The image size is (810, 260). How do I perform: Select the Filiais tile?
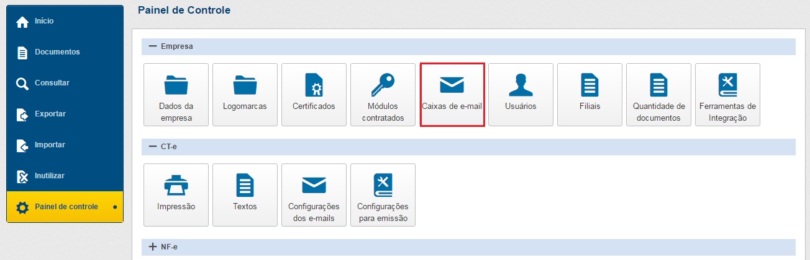pos(589,95)
